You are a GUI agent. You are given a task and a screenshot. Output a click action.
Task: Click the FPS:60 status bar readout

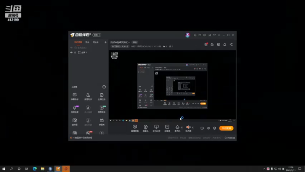[x=183, y=138]
